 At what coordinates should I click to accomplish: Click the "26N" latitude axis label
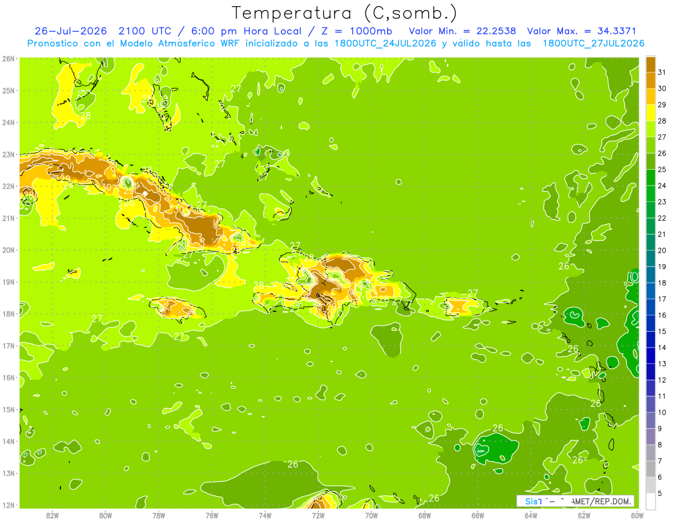point(8,58)
